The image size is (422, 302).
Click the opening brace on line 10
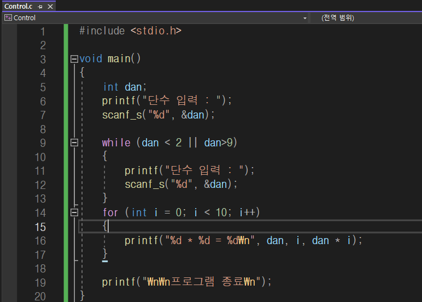tap(105, 156)
